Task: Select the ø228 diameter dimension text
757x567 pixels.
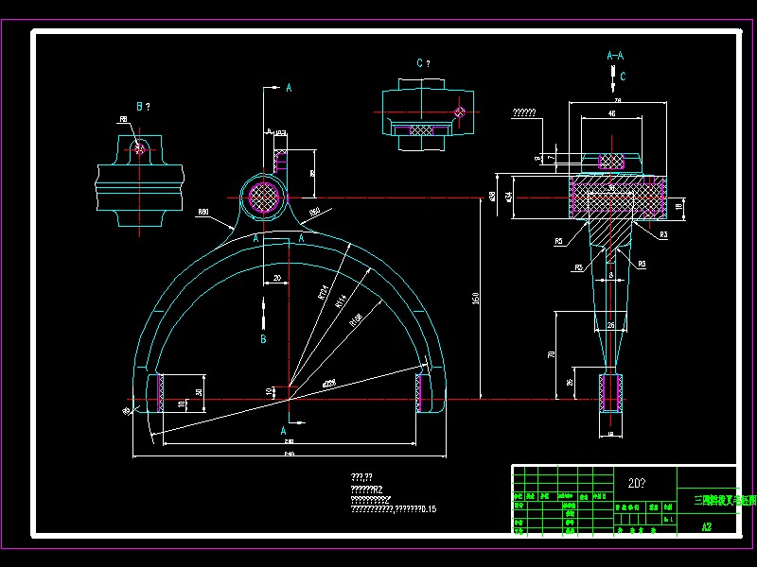Action: click(x=329, y=384)
